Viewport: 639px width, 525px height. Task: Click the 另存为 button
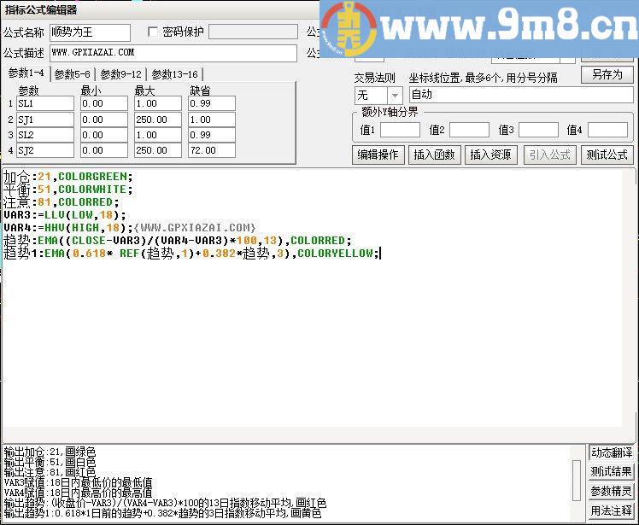[x=607, y=75]
